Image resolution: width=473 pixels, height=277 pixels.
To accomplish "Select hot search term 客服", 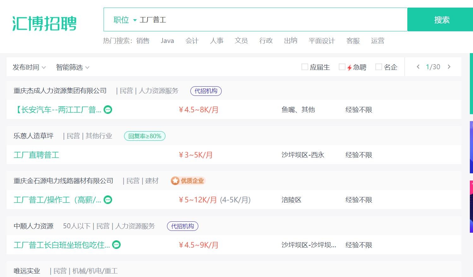I will click(353, 41).
